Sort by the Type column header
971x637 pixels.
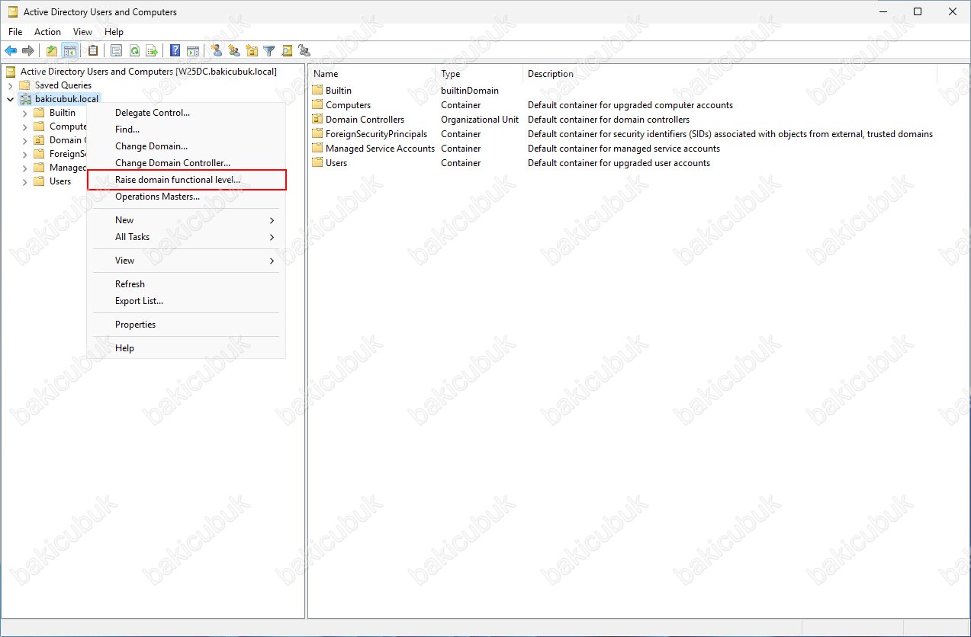click(x=479, y=74)
